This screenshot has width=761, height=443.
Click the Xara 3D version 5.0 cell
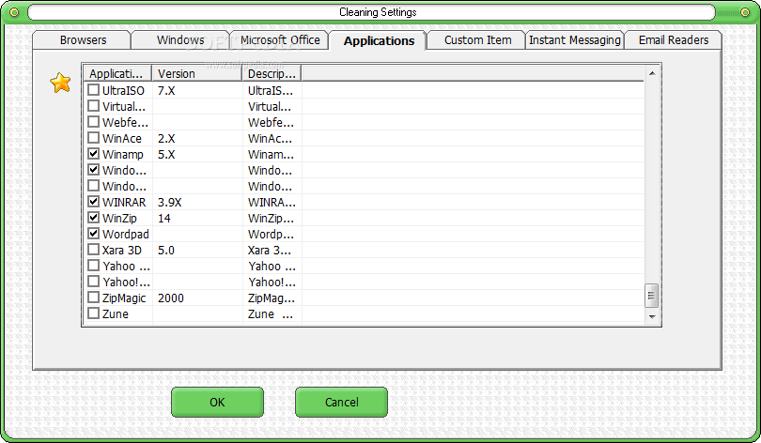click(x=197, y=250)
